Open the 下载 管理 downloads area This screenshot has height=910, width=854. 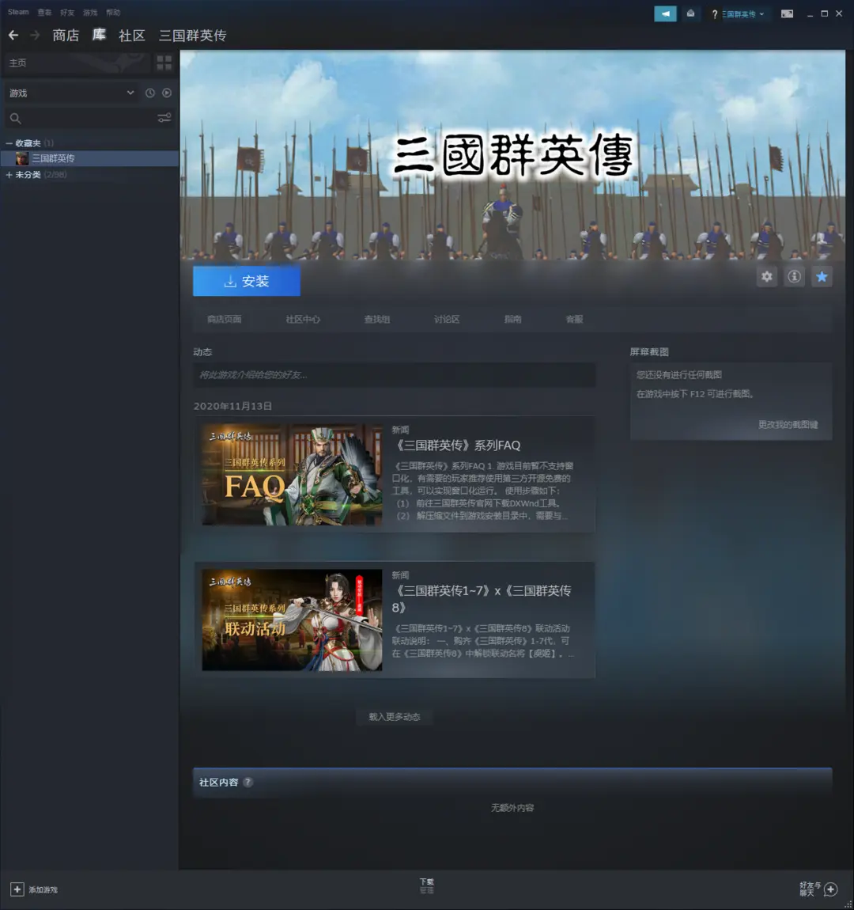coord(427,885)
